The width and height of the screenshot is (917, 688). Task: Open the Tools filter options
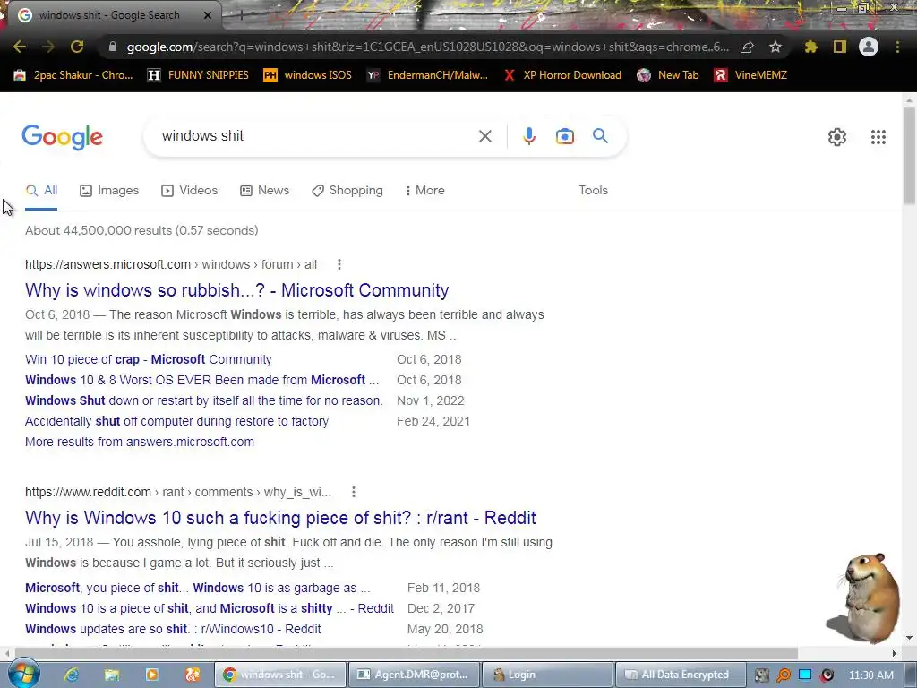point(593,191)
